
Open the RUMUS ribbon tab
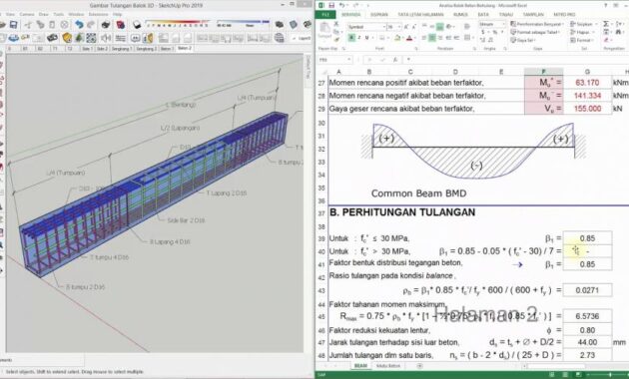coord(460,14)
